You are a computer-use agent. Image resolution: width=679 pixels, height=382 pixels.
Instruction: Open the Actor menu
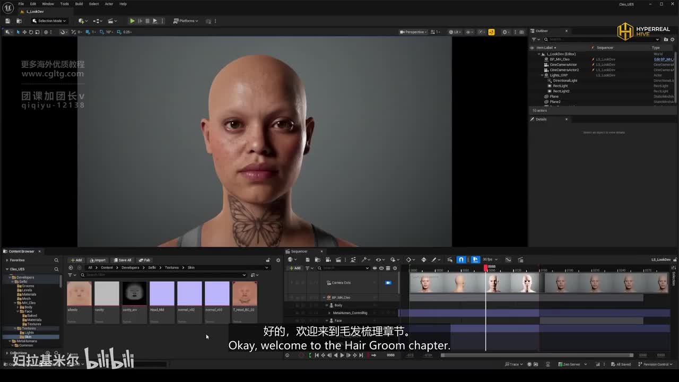pos(109,4)
